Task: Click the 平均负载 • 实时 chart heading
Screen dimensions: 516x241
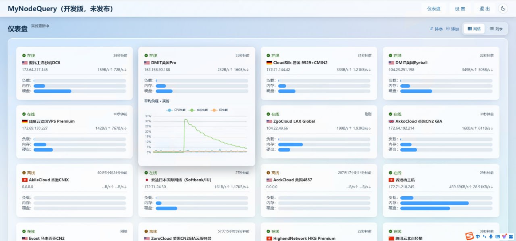Action: 157,101
